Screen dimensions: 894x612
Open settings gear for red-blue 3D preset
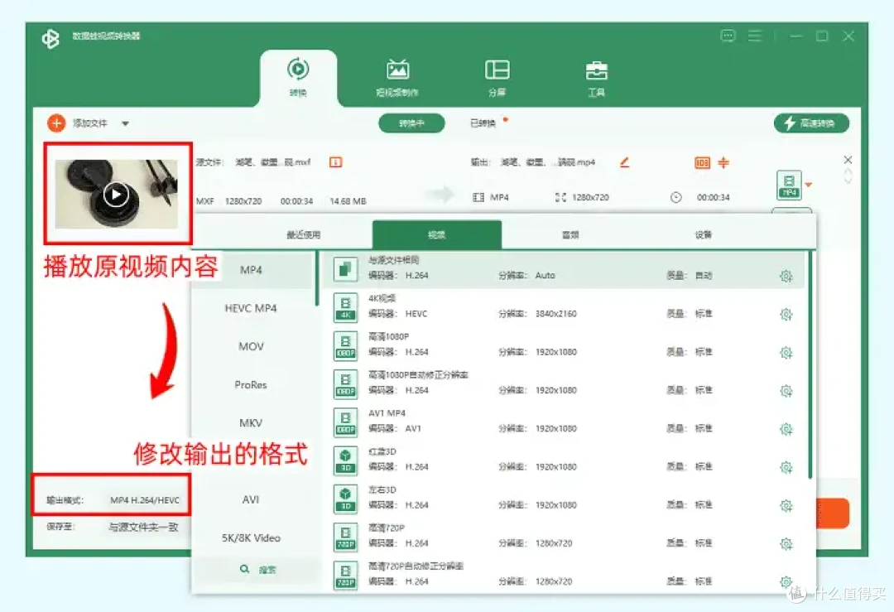coord(786,467)
